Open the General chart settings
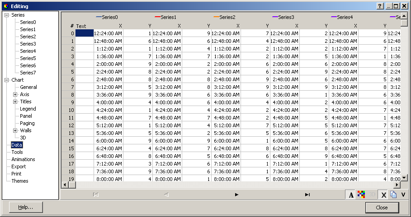Image resolution: width=411 pixels, height=217 pixels. click(28, 87)
